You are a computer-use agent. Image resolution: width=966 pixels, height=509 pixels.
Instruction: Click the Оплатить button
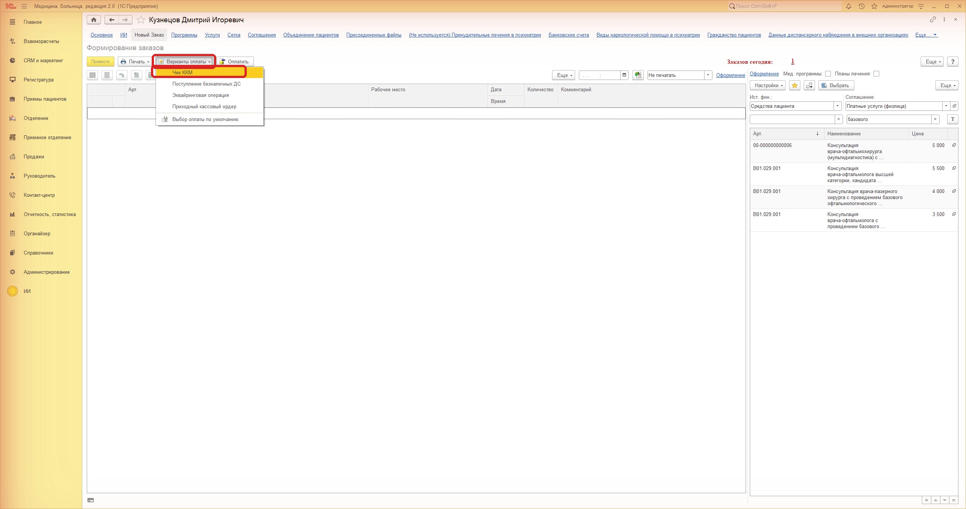[235, 61]
